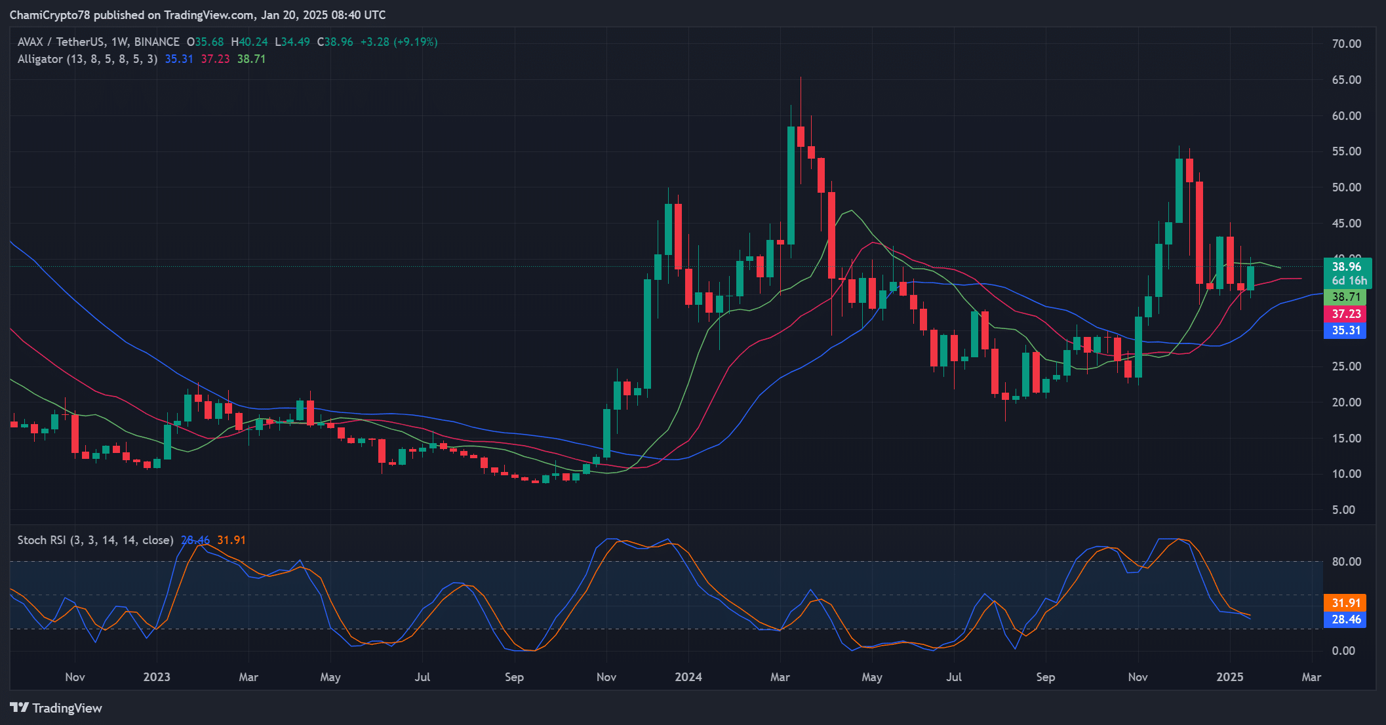Click the 2024 label on the time axis
This screenshot has height=725, width=1386.
pos(688,677)
